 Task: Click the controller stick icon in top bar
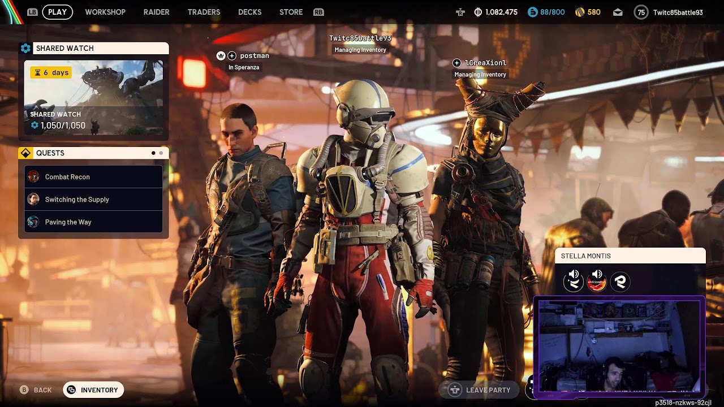point(461,12)
